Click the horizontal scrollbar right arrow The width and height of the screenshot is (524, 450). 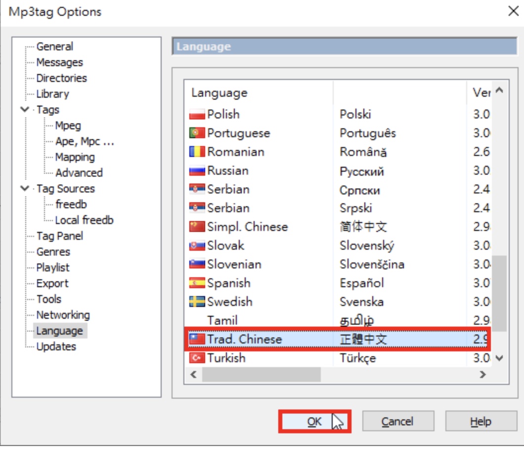[x=482, y=375]
